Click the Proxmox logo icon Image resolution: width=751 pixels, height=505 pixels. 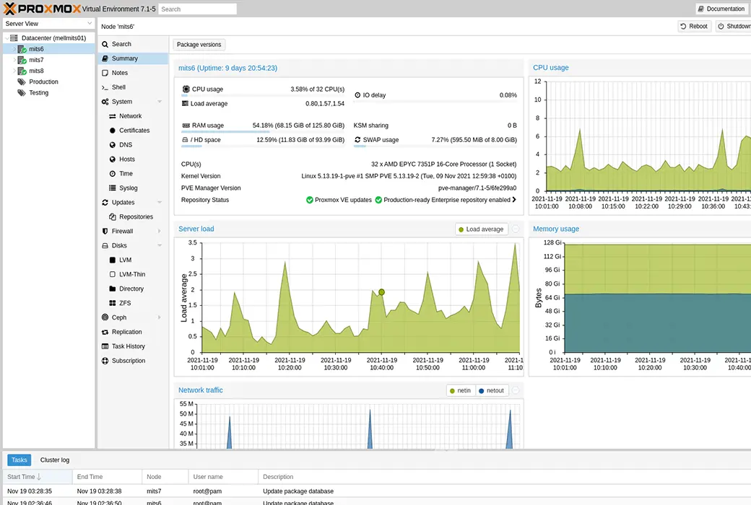(9, 9)
